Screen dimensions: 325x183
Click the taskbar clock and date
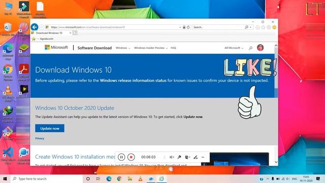pyautogui.click(x=306, y=178)
